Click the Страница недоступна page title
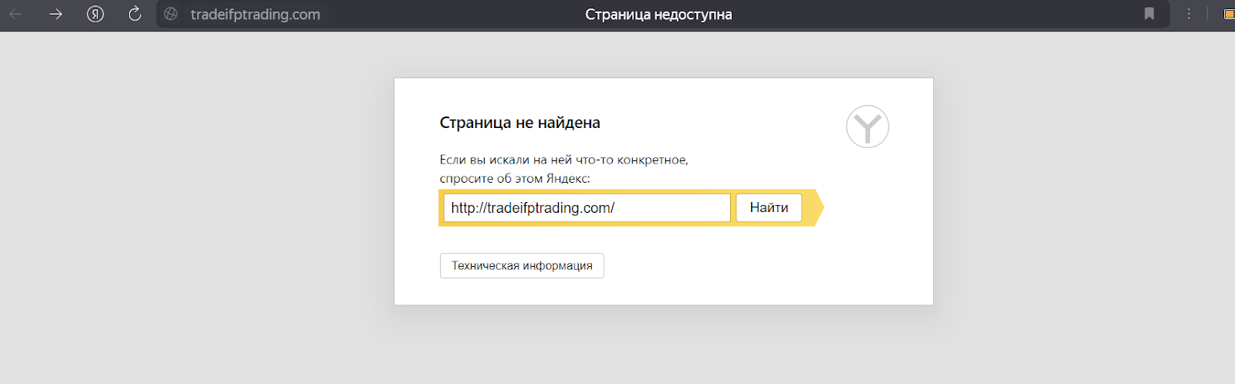This screenshot has width=1235, height=384. (658, 15)
